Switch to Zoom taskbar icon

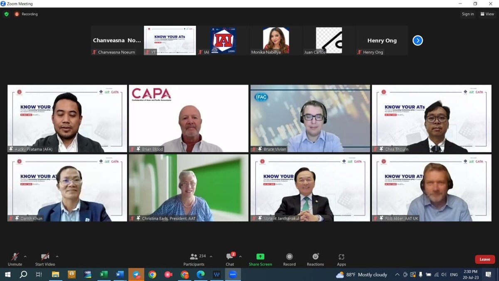[233, 274]
